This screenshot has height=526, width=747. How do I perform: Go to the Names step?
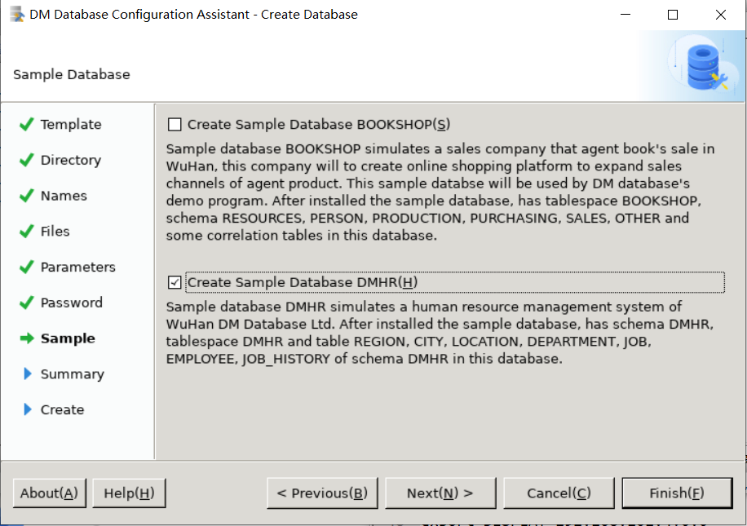[x=64, y=196]
